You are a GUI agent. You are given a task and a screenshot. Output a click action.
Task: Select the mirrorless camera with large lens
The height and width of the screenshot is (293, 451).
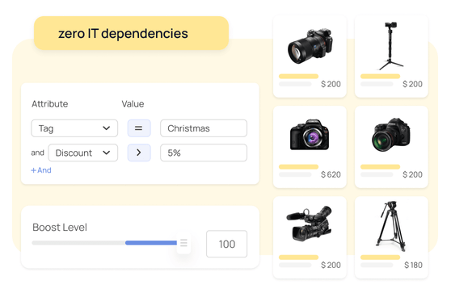pos(310,57)
